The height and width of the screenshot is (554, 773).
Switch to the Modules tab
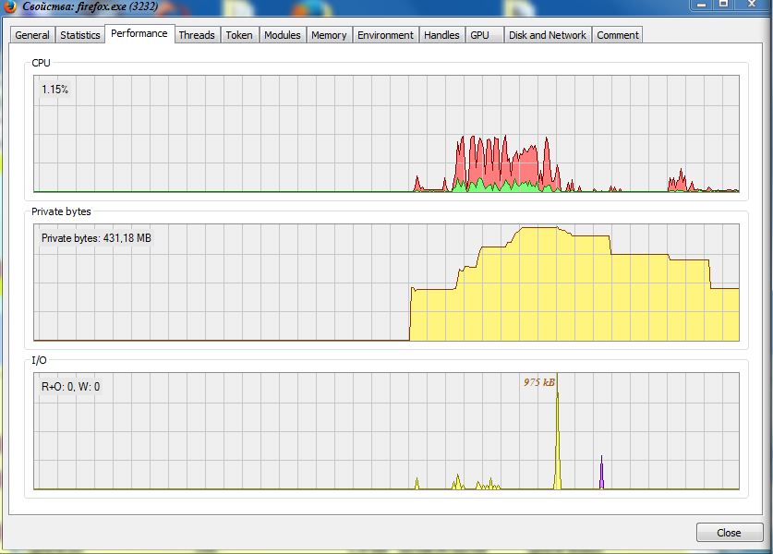283,35
